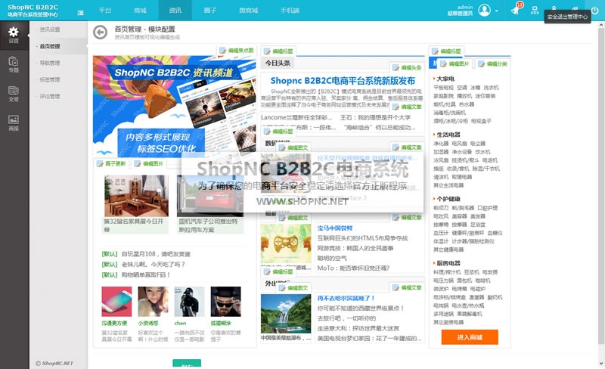605x369 pixels.
Task: Expand the admin account dropdown arrow
Action: [496, 11]
